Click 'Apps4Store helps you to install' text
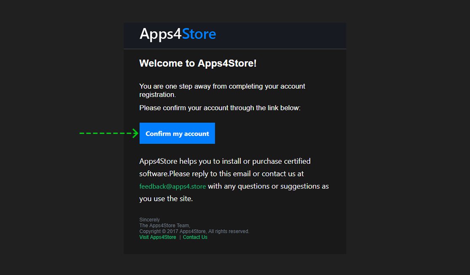Image resolution: width=470 pixels, height=275 pixels. 234,180
